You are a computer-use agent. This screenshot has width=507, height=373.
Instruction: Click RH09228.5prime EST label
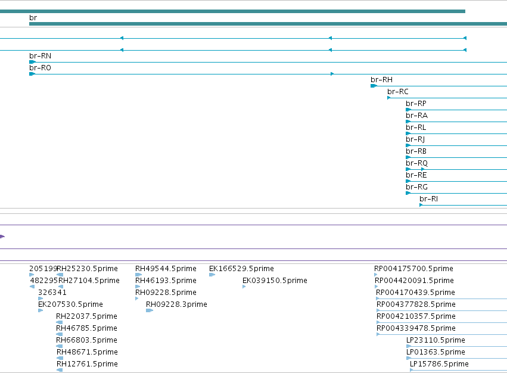pos(166,293)
